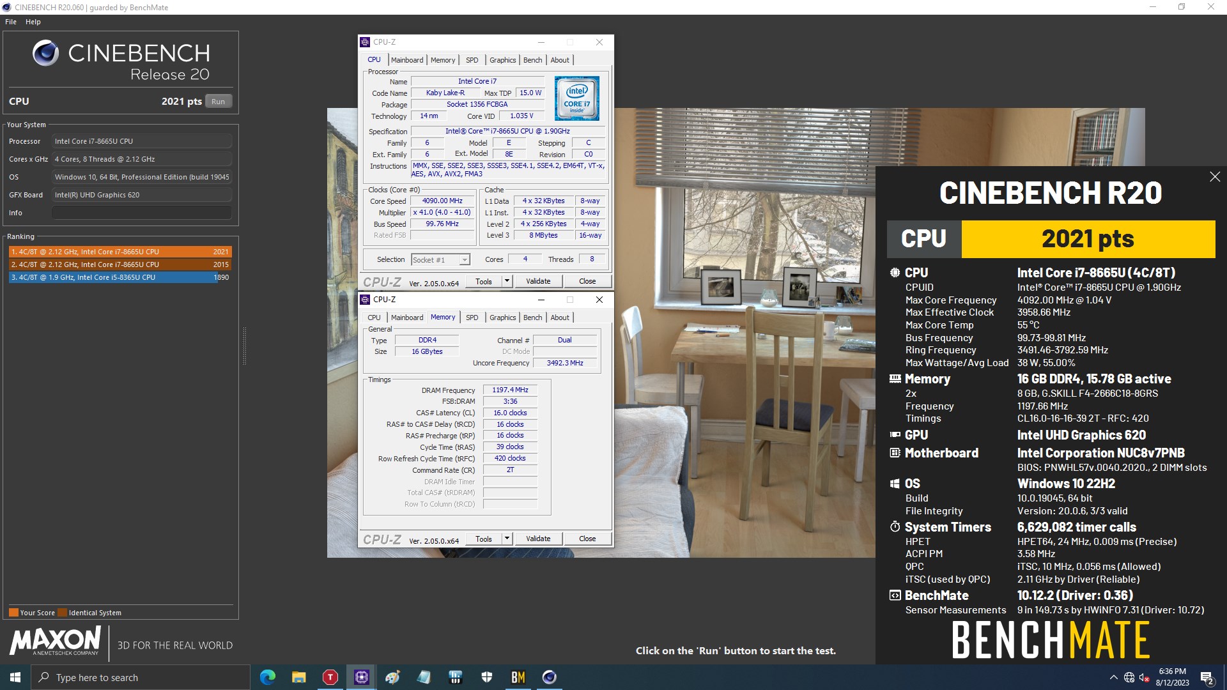Viewport: 1227px width, 690px height.
Task: Click the empty Info field under Your System
Action: [142, 213]
